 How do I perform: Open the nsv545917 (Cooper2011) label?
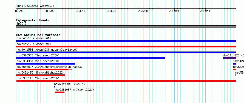click(35, 44)
